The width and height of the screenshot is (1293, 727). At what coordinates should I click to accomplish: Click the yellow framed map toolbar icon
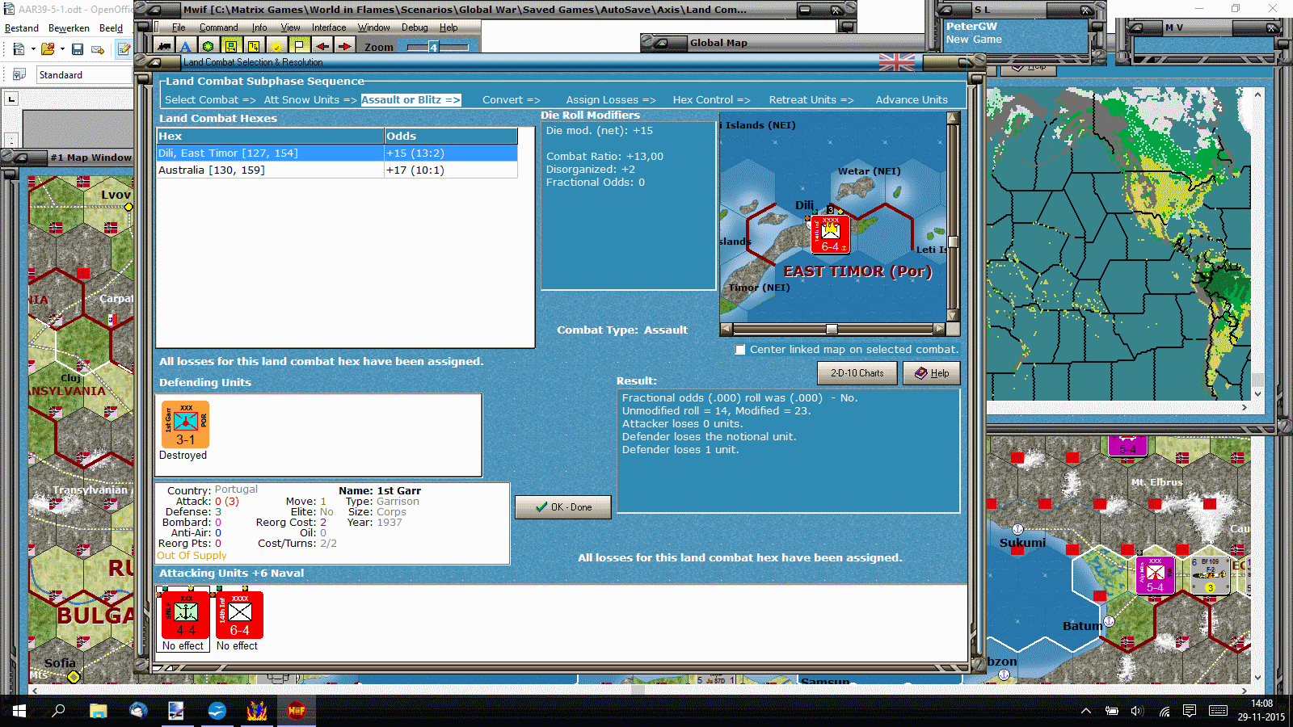231,46
